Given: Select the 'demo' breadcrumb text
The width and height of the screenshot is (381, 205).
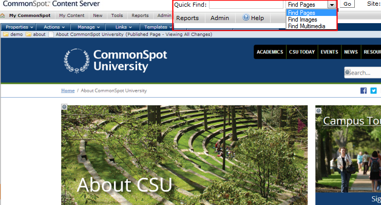Looking at the screenshot, I should 16,34.
